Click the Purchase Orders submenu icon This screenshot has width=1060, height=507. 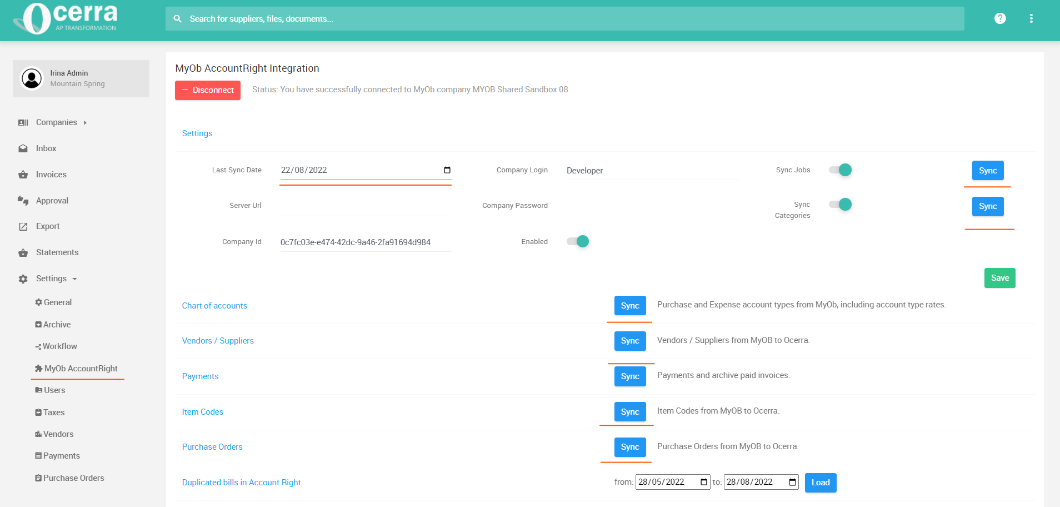pyautogui.click(x=38, y=478)
